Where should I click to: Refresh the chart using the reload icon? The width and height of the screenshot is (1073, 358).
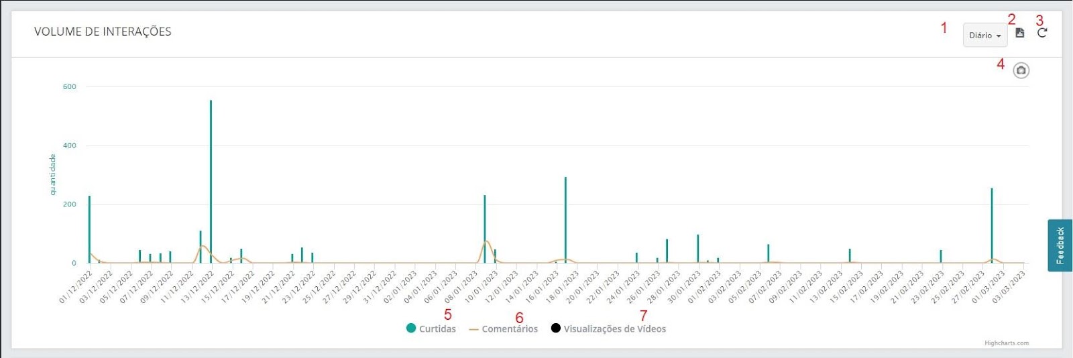click(x=1042, y=33)
